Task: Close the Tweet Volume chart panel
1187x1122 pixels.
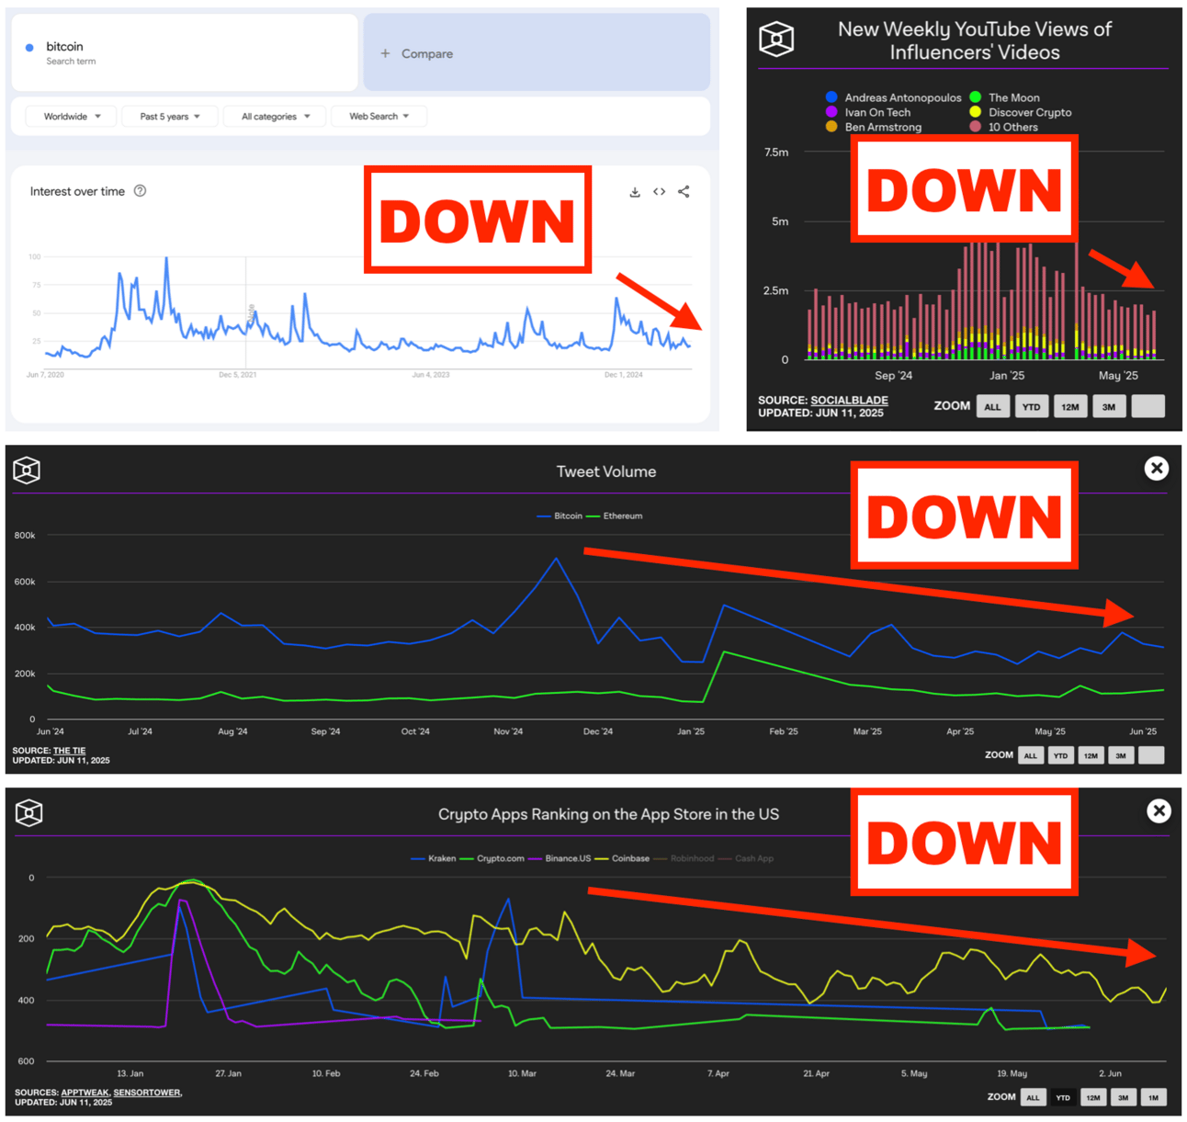Action: click(x=1157, y=469)
